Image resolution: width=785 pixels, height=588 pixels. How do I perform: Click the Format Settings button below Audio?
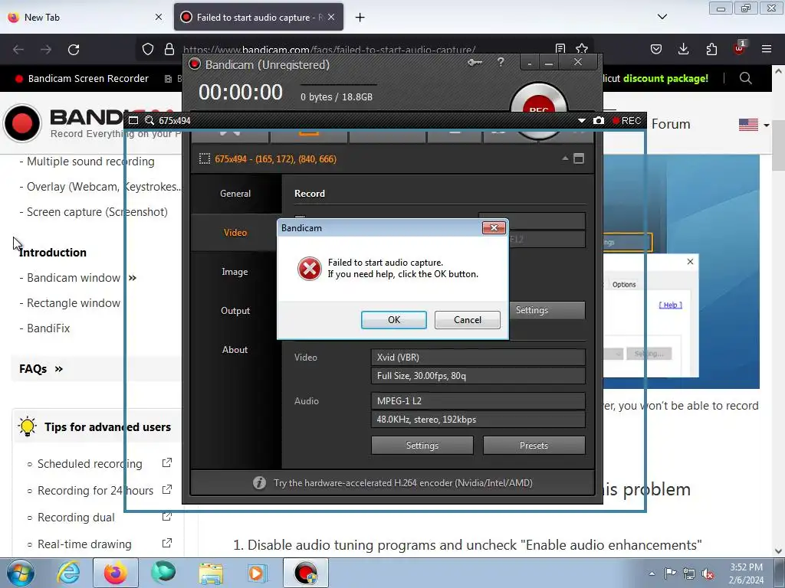(x=422, y=446)
